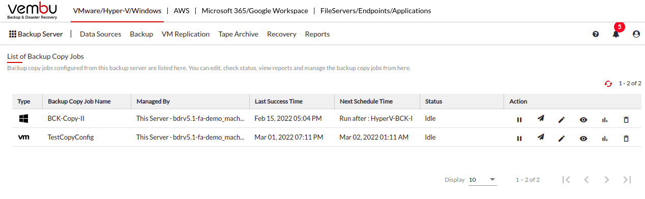Image resolution: width=645 pixels, height=199 pixels.
Task: Click the TestCopyConfig job name
Action: coord(71,137)
